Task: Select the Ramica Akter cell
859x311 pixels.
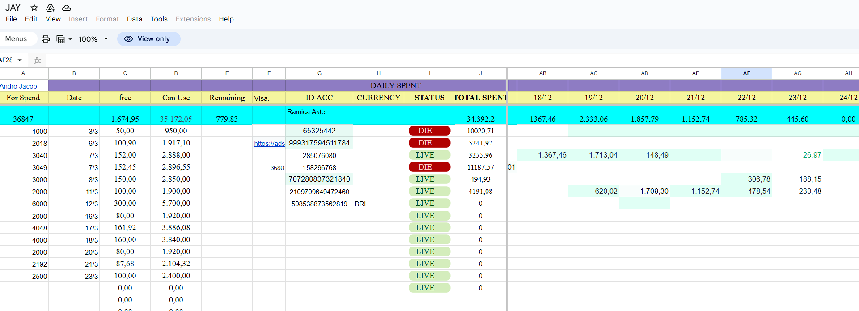Action: point(319,115)
